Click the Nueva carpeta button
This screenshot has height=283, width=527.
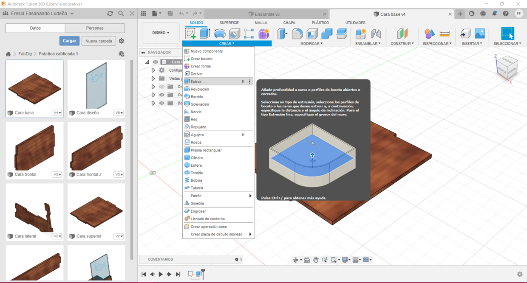[x=99, y=41]
